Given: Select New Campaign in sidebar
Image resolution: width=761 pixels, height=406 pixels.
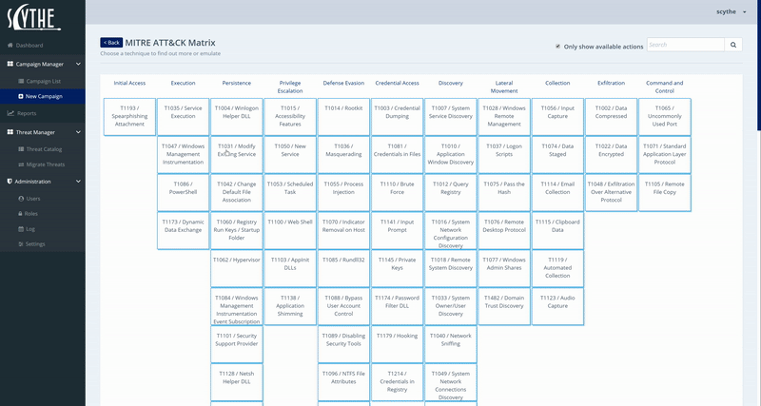Looking at the screenshot, I should (43, 97).
